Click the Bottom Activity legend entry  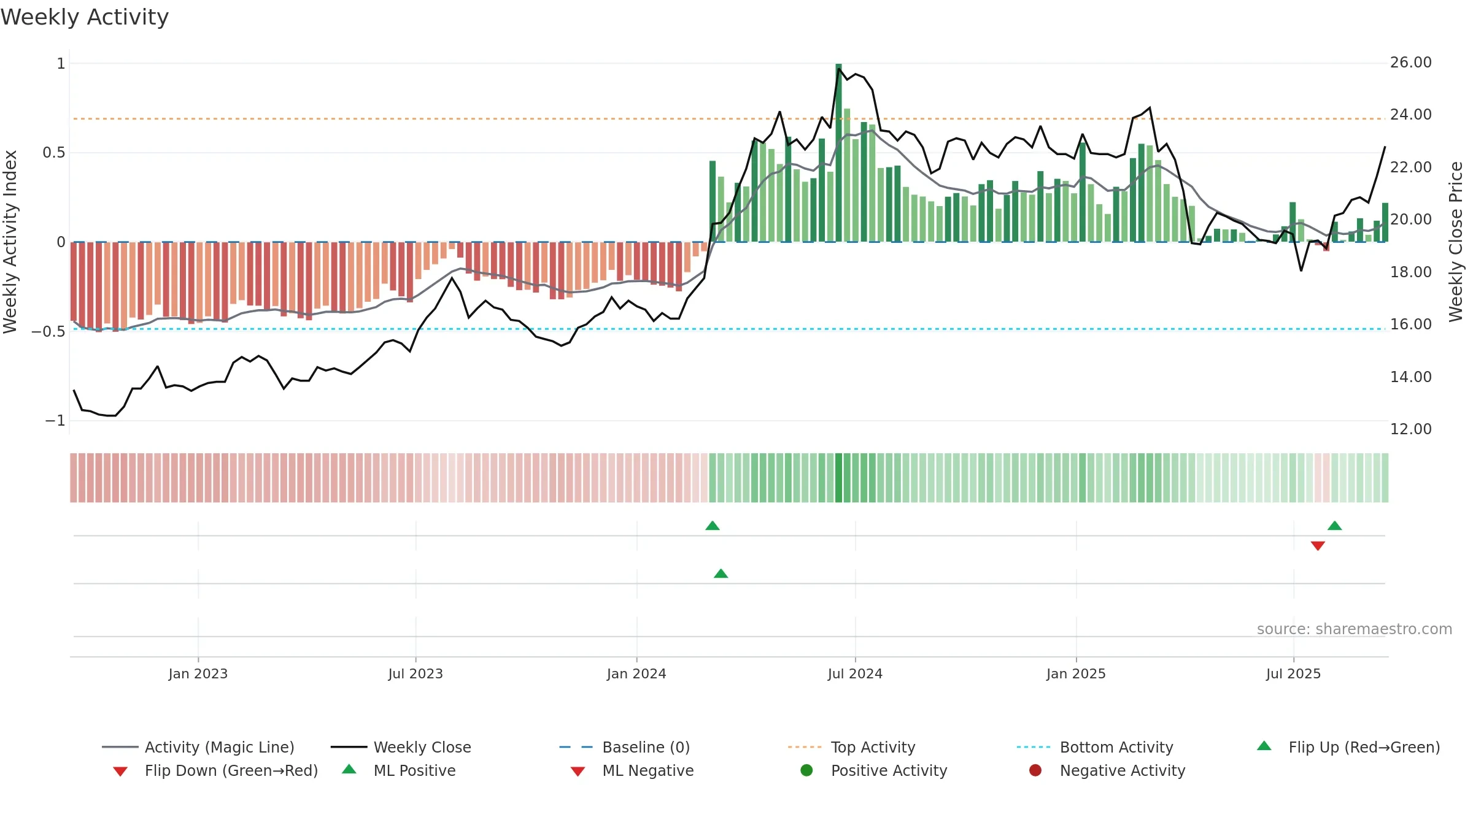(1095, 747)
